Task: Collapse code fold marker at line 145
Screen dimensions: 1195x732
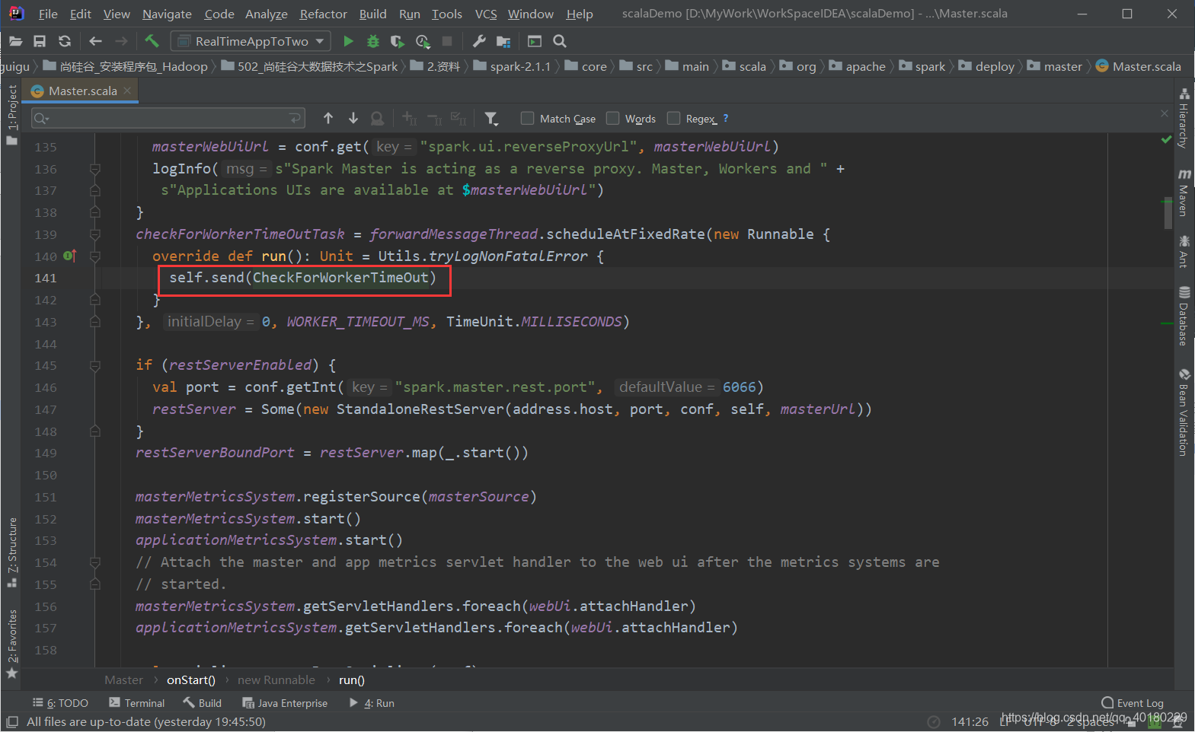Action: click(95, 366)
